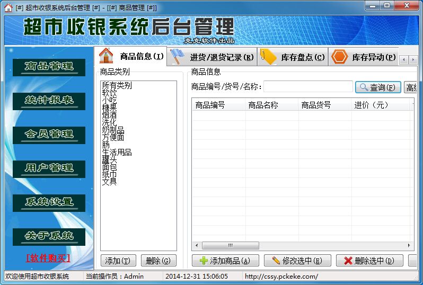Switch to the 库存异动 tab

click(364, 57)
